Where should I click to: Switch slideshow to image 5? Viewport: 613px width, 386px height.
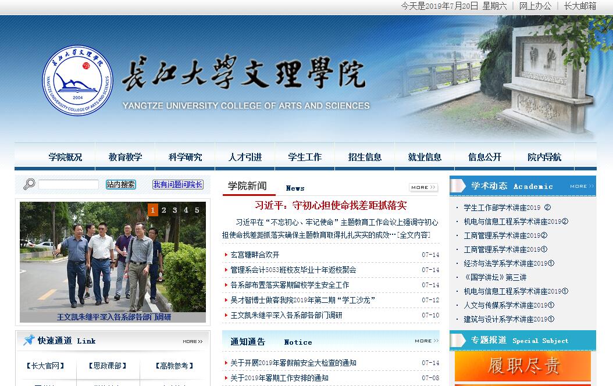click(197, 210)
